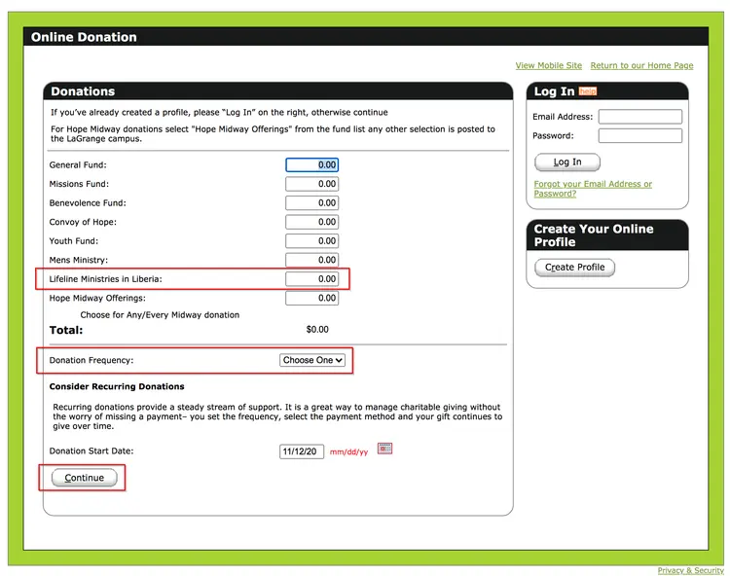The width and height of the screenshot is (730, 576).
Task: Click the Create Profile button
Action: (x=575, y=268)
